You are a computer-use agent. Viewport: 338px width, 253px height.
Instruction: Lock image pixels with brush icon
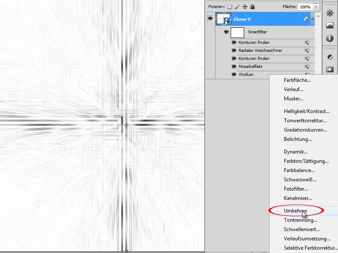tap(237, 7)
